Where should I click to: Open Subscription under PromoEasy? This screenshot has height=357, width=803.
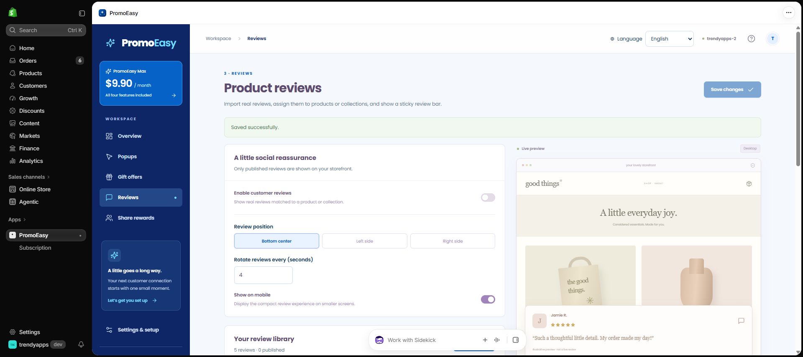(x=35, y=248)
